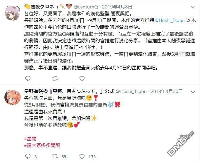Open 闇夜クロネコ profile avatar
200x162 pixels.
click(12, 13)
